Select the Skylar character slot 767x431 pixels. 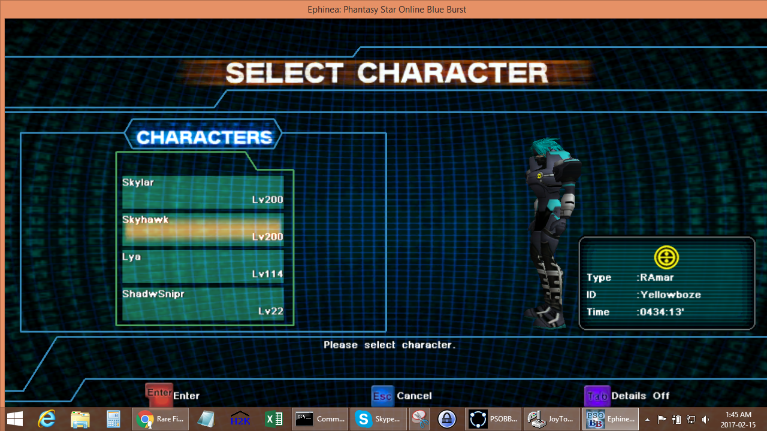point(203,192)
